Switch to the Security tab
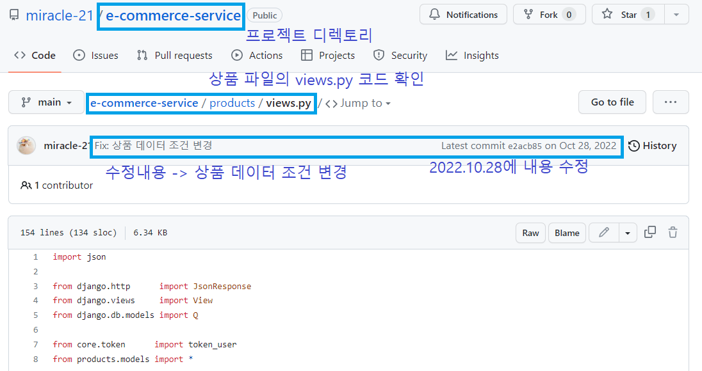This screenshot has width=702, height=371. [x=400, y=56]
